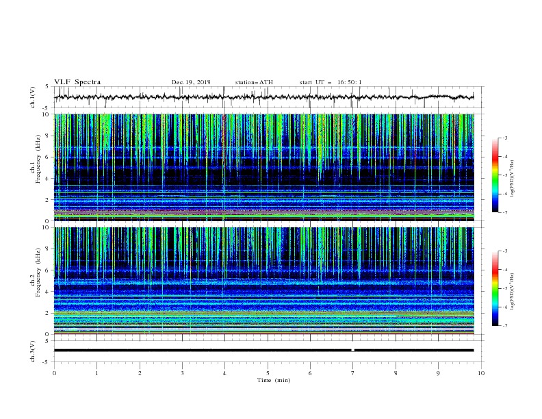Click the time axis tick label '5'
This screenshot has height=419, width=542.
click(268, 373)
